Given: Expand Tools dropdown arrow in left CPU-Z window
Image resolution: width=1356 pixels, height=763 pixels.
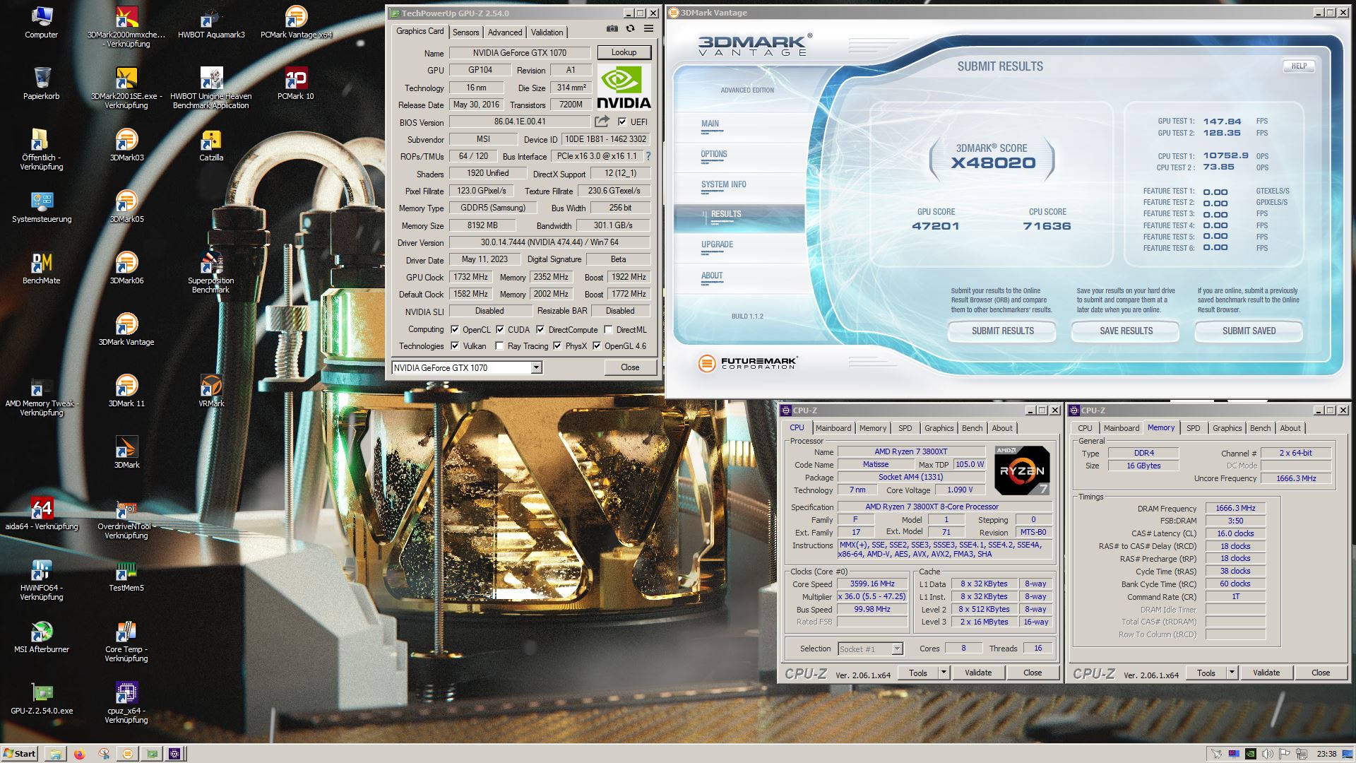Looking at the screenshot, I should (944, 673).
